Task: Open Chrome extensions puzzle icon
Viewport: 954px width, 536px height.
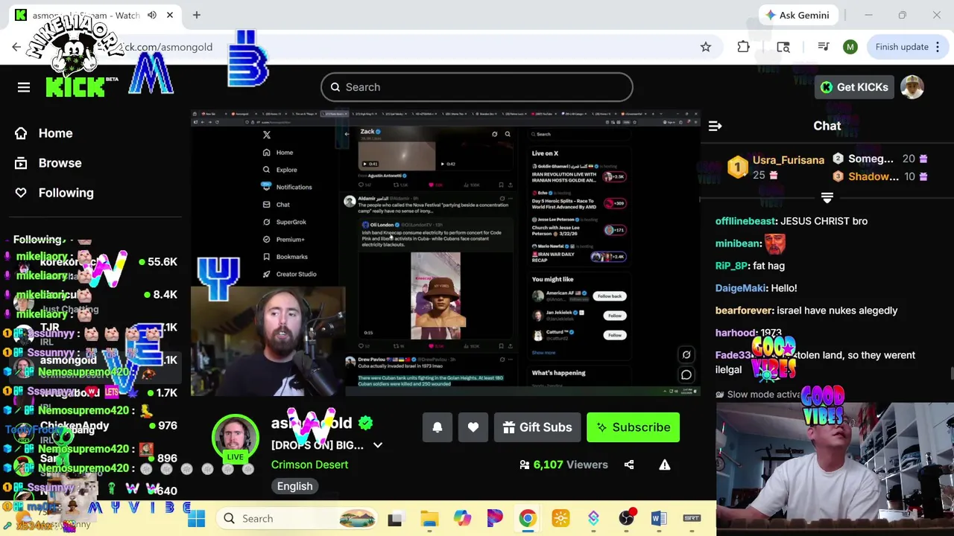Action: 743,47
